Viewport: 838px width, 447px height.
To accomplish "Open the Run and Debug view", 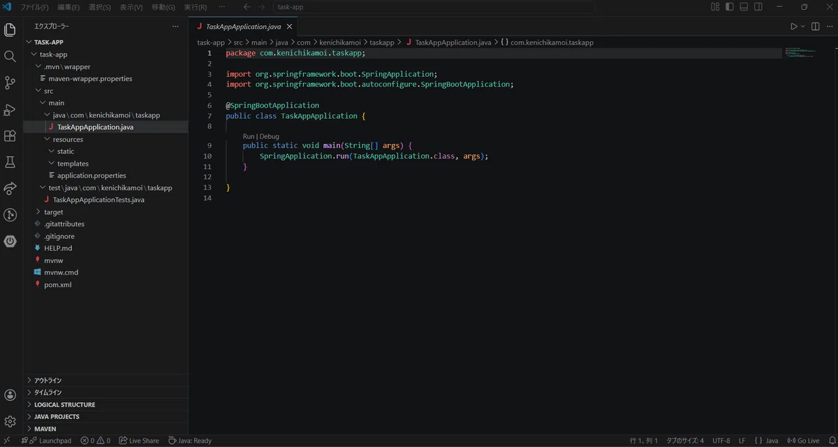I will click(x=10, y=110).
